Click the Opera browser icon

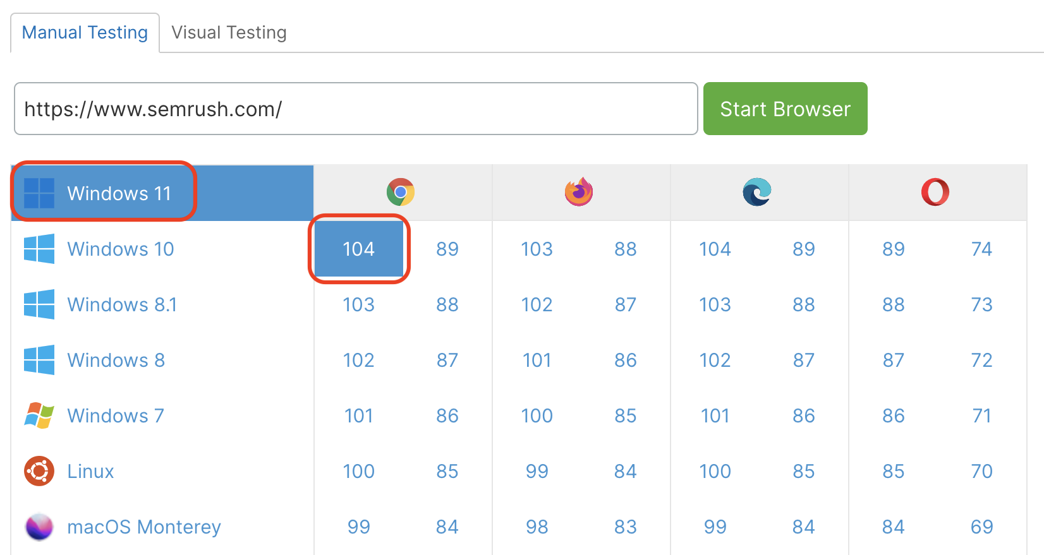[935, 192]
